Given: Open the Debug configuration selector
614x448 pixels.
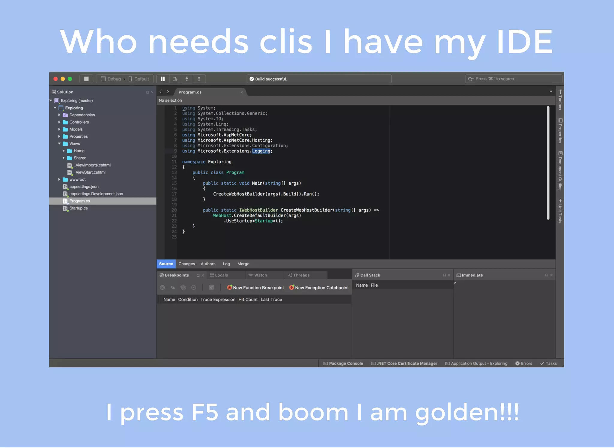Looking at the screenshot, I should click(x=111, y=79).
